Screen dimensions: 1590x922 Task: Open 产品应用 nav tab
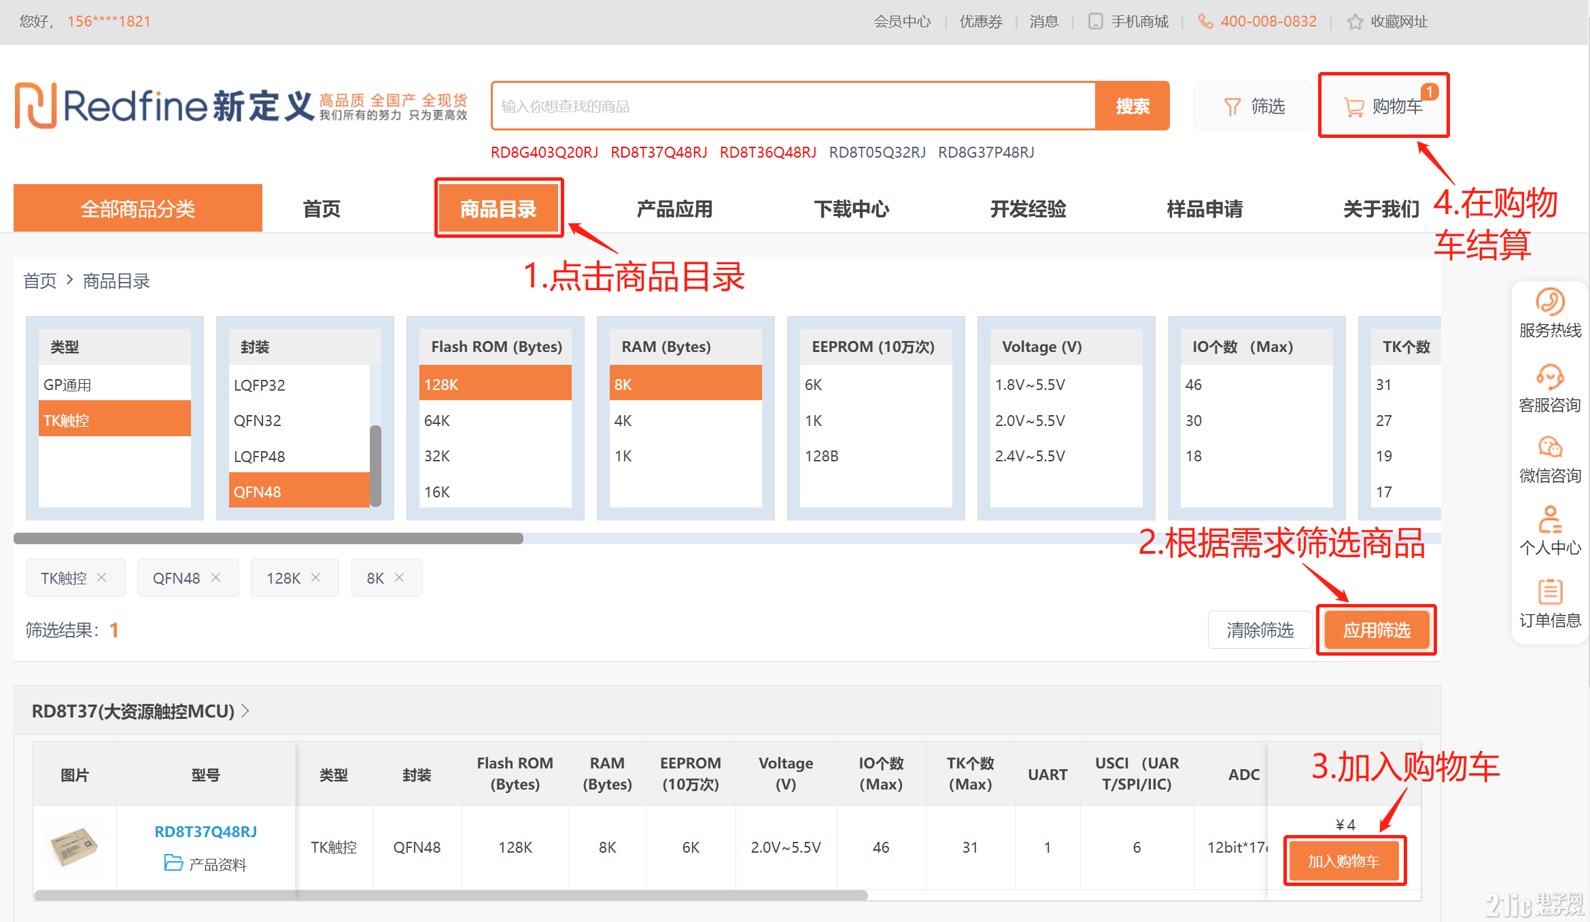pyautogui.click(x=674, y=209)
